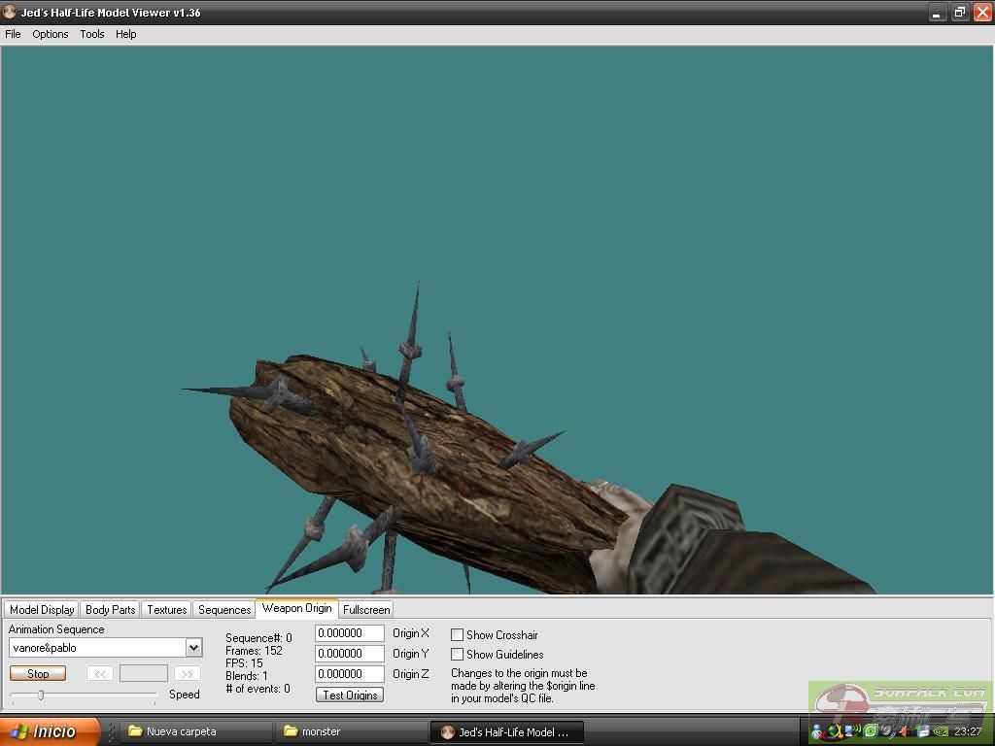Restore down the Model Viewer window
Viewport: 995px width, 746px height.
pyautogui.click(x=959, y=13)
